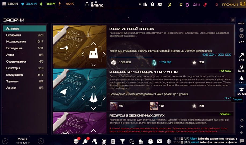This screenshot has width=246, height=145.
Task: Close the Задачи panel
Action: tap(233, 20)
